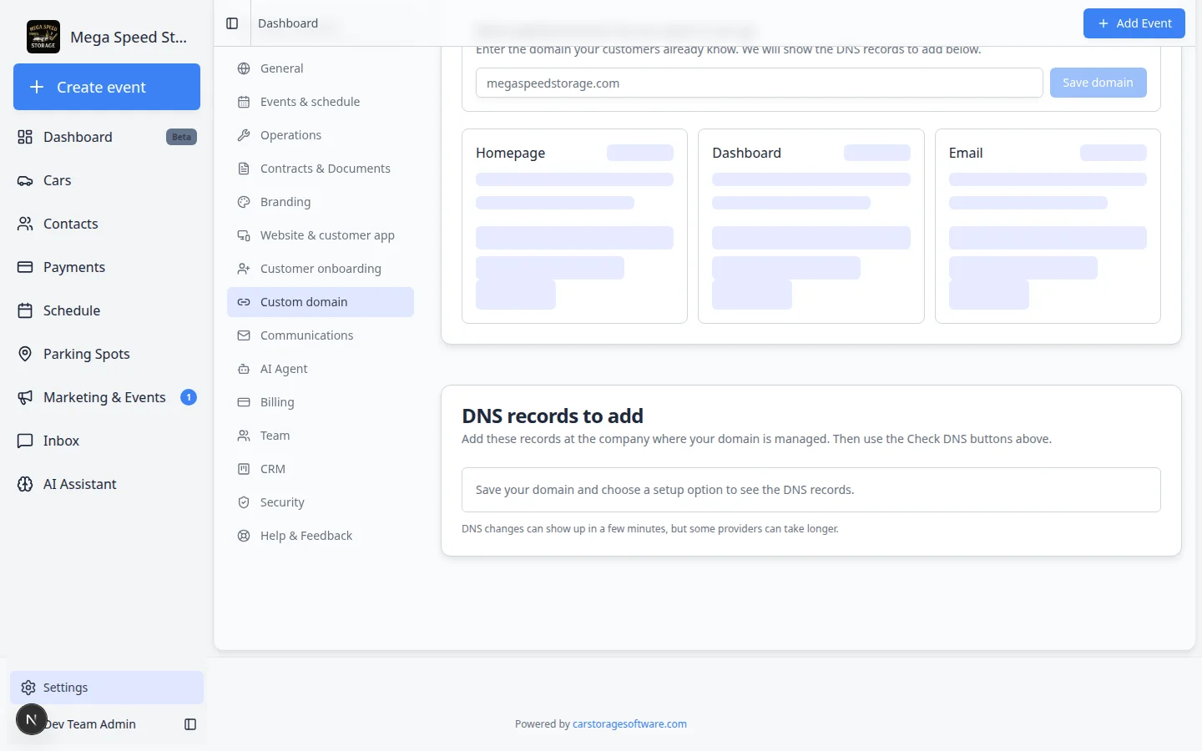Image resolution: width=1202 pixels, height=751 pixels.
Task: Open the carstoragesoftware.com link
Action: (x=629, y=724)
